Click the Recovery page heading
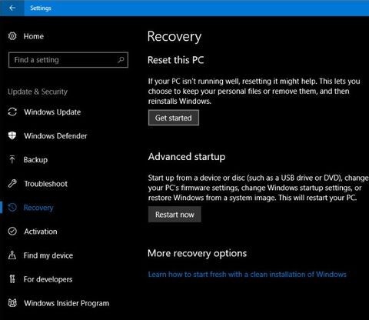This screenshot has height=320, width=369. click(175, 37)
